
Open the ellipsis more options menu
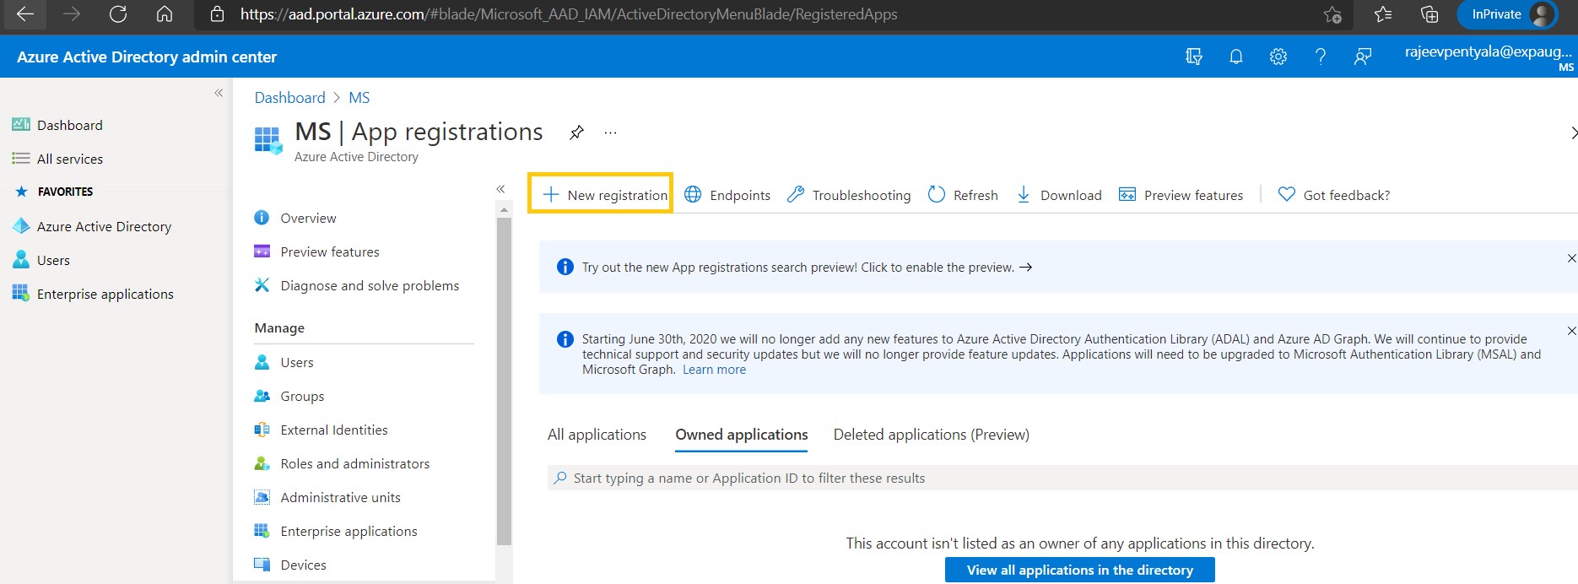[x=610, y=132]
